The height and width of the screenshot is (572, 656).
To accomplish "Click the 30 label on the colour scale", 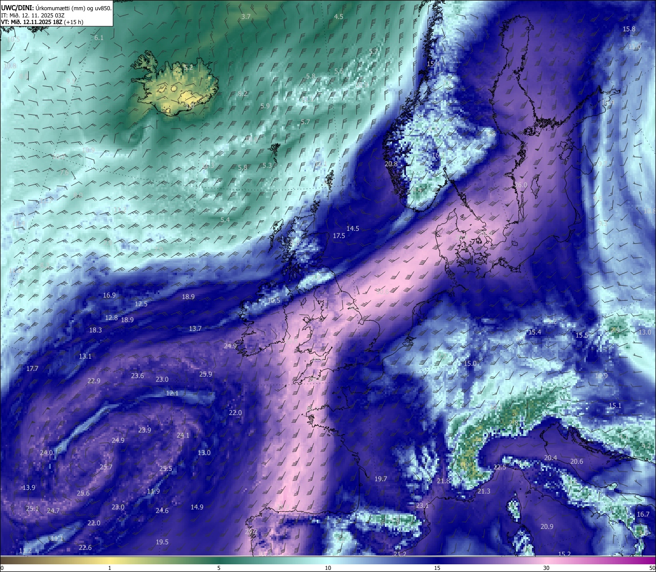I will tap(546, 568).
